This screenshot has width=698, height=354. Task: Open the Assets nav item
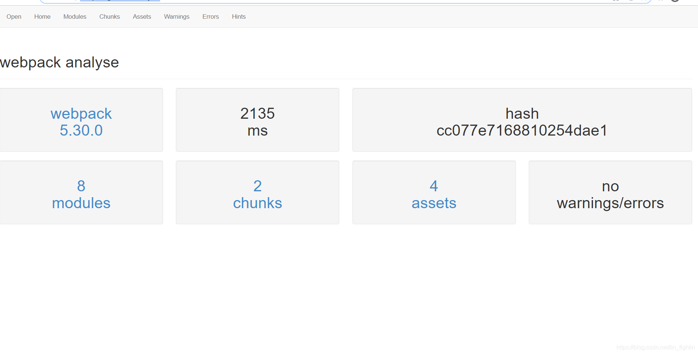(142, 16)
